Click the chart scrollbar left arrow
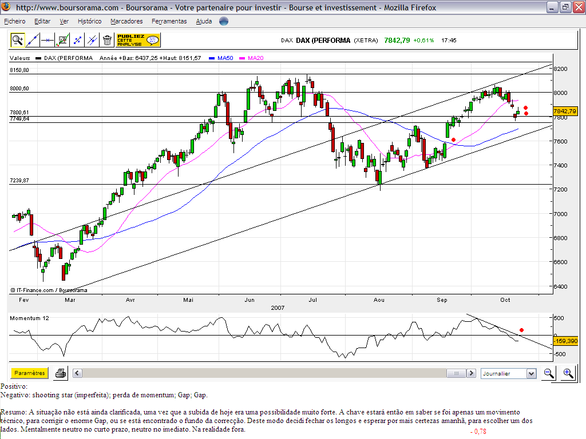Viewport: 586px width, 439px height. (x=77, y=373)
